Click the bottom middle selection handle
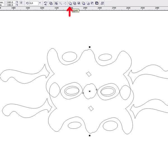Image resolution: width=168 pixels, height=158 pixels. tap(90, 136)
